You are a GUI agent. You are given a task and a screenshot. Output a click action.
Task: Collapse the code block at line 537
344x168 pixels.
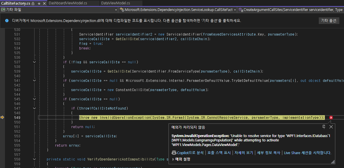[34, 62]
